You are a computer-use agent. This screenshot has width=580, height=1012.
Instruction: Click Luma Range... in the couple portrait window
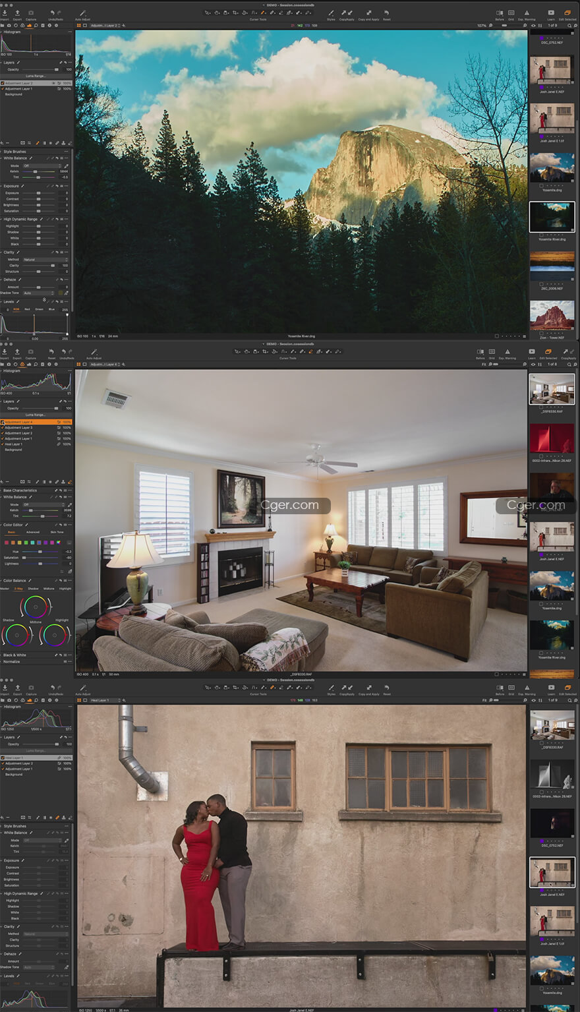pyautogui.click(x=36, y=750)
